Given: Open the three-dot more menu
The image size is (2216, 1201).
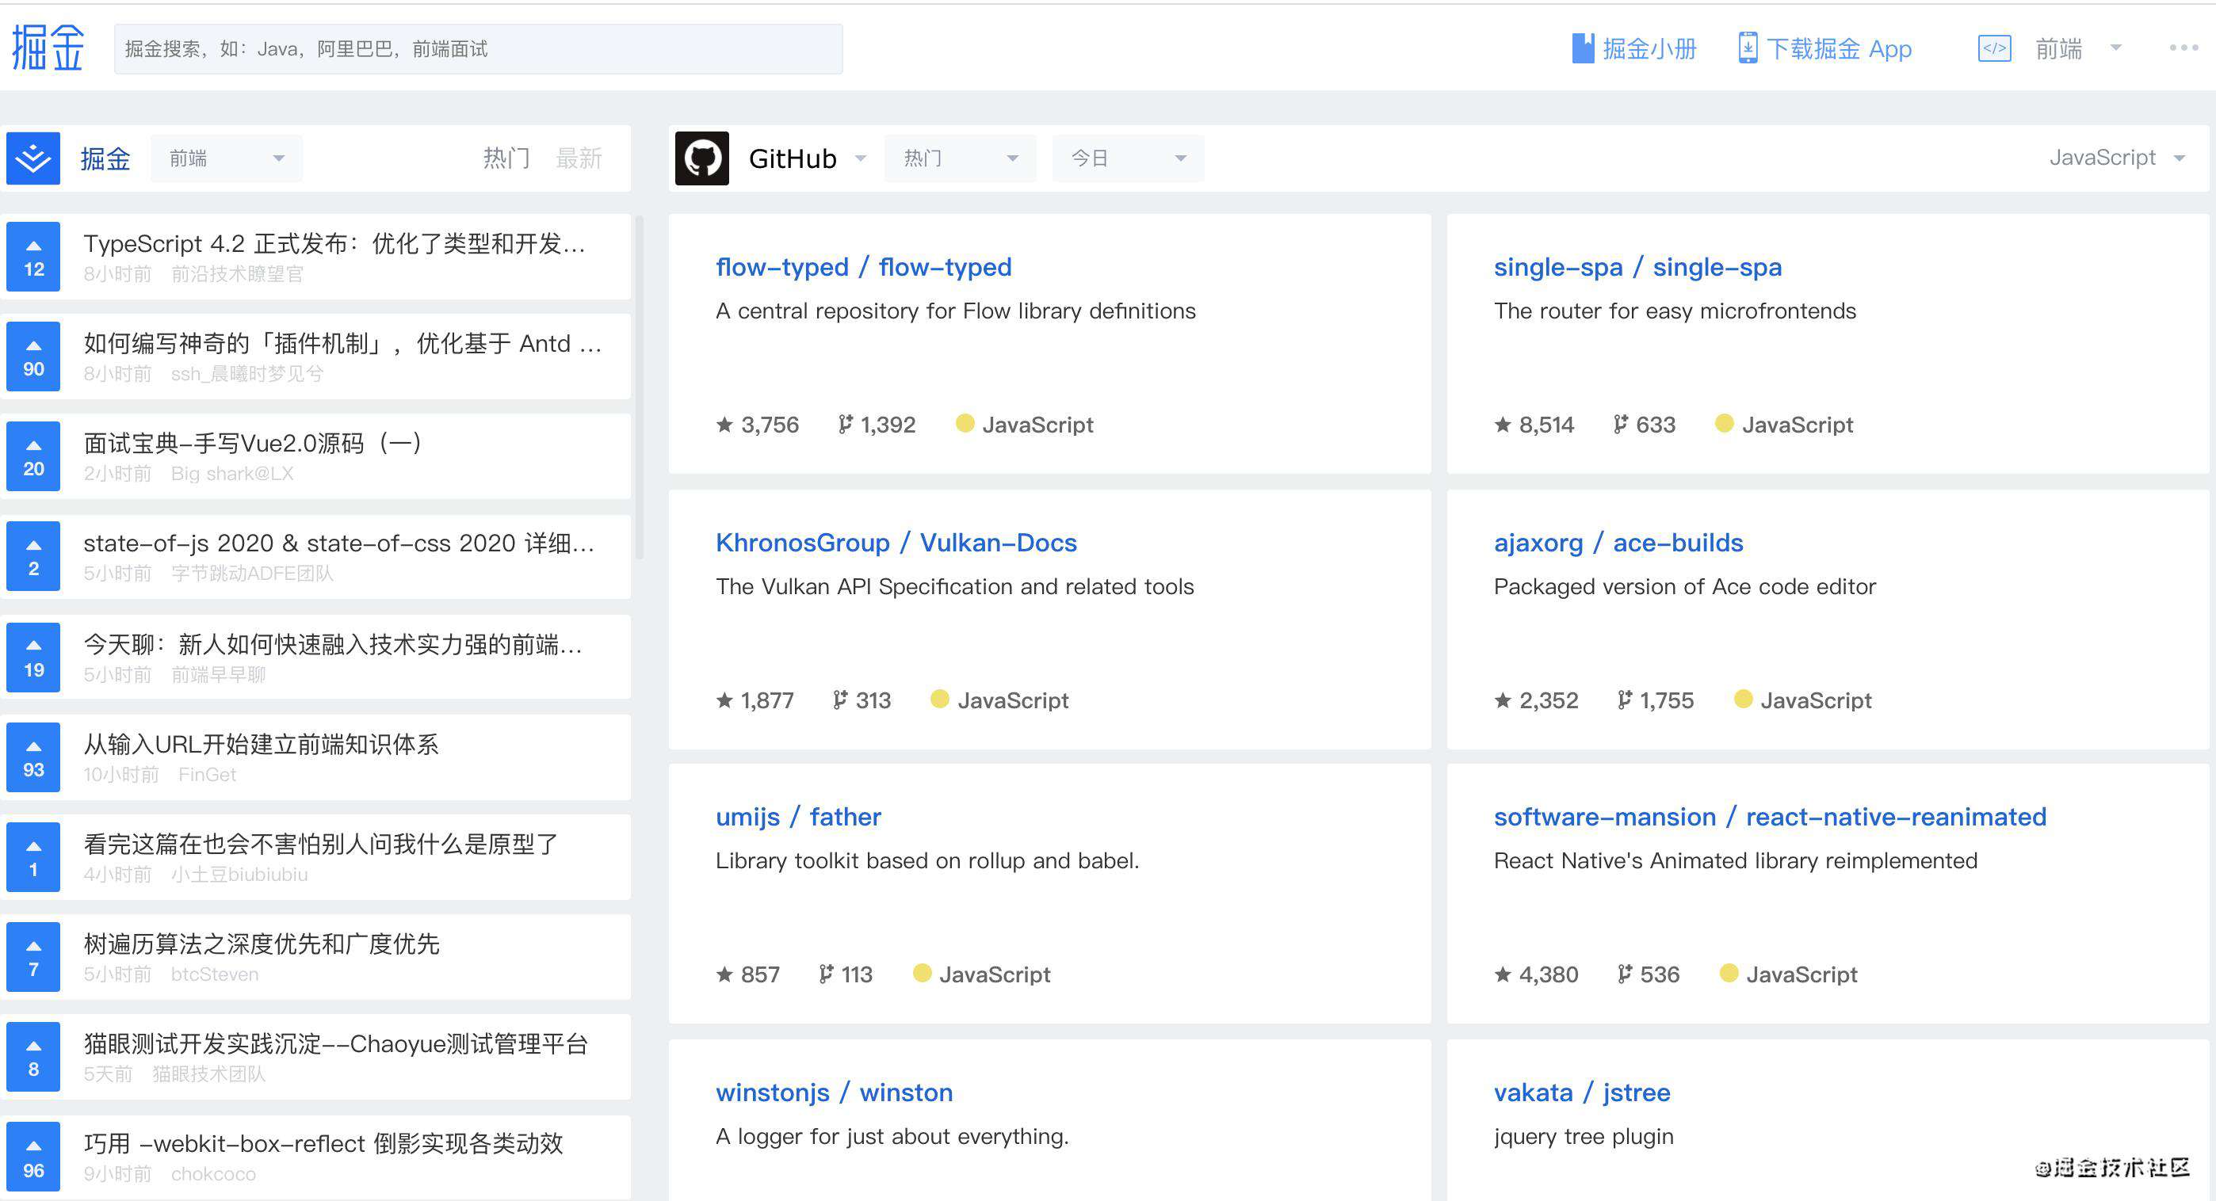Looking at the screenshot, I should pyautogui.click(x=2184, y=48).
